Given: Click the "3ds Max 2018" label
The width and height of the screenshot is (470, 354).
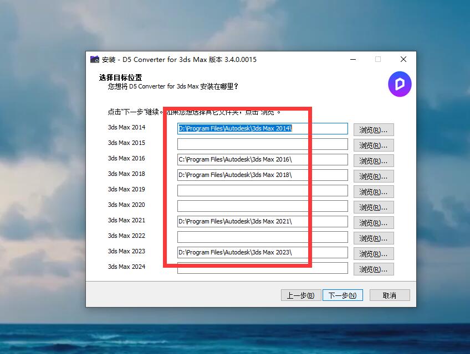Looking at the screenshot, I should 126,174.
